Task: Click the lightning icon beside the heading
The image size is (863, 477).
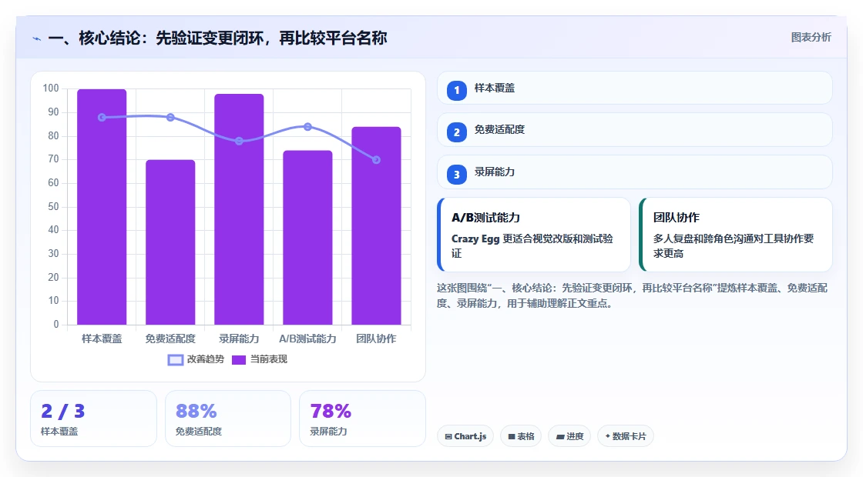Action: (x=37, y=39)
